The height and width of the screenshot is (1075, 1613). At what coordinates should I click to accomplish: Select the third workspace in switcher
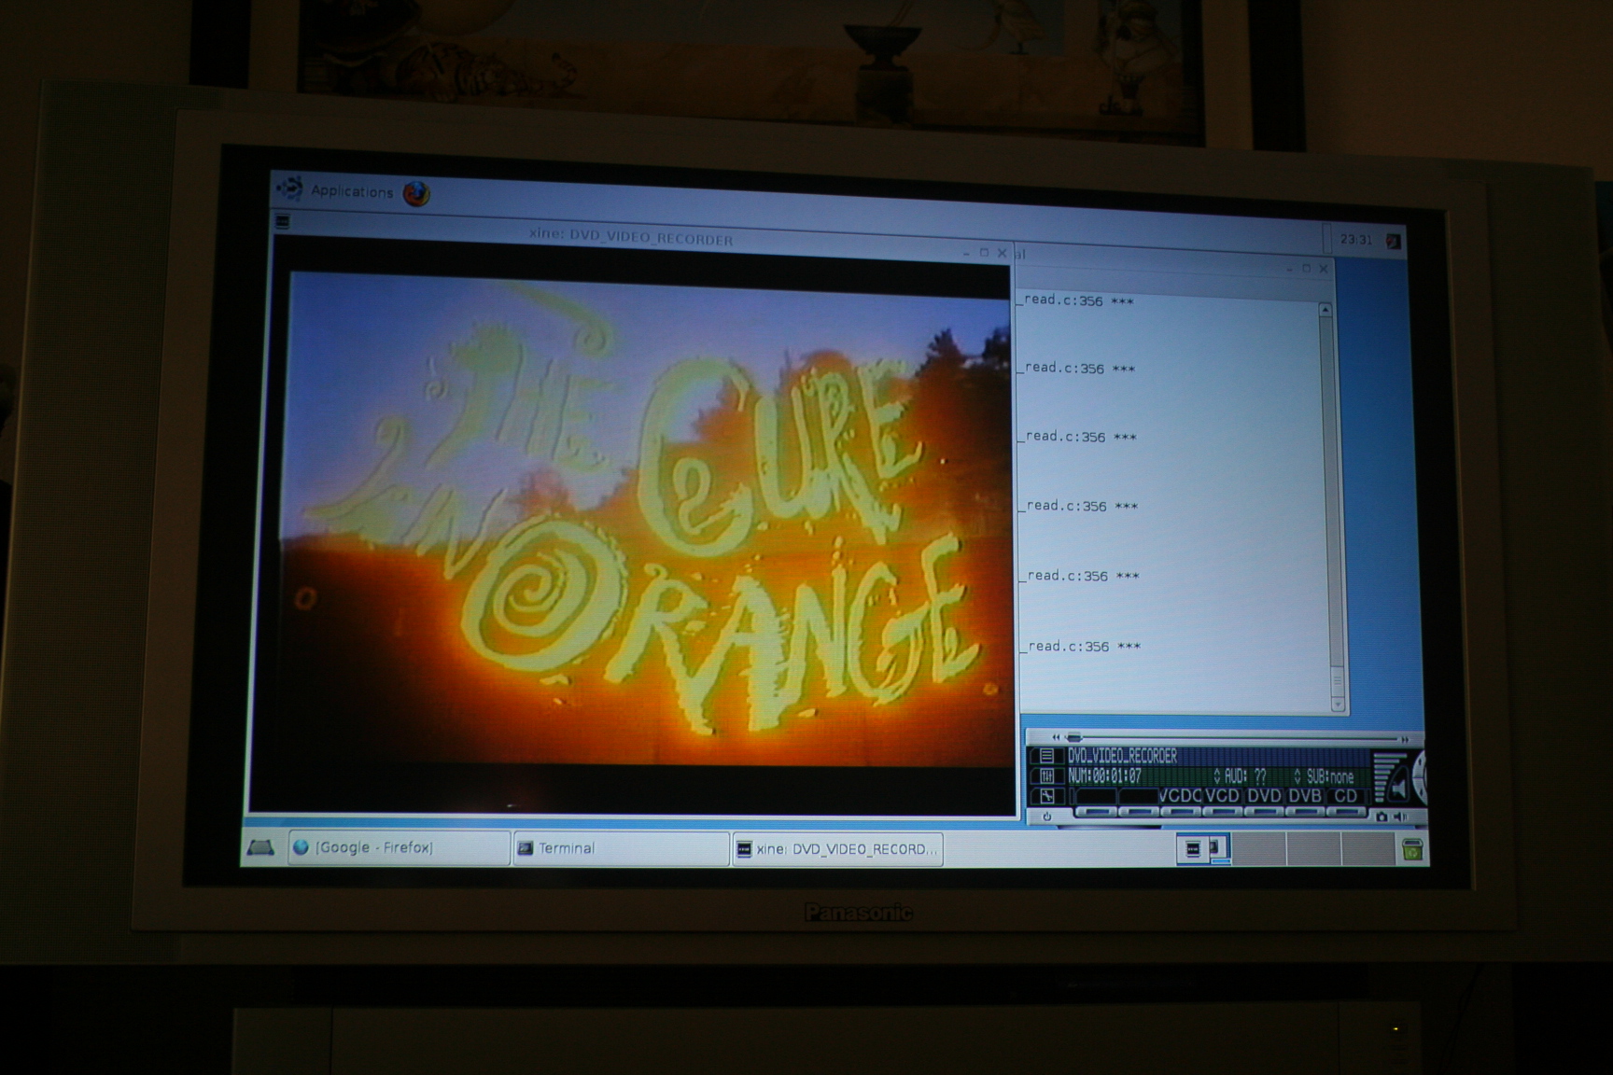tap(1314, 849)
